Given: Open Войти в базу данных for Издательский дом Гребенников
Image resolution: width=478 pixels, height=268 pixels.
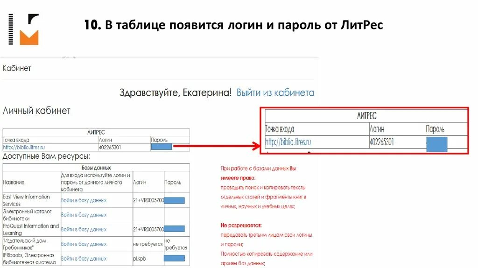Looking at the screenshot, I should (84, 244).
